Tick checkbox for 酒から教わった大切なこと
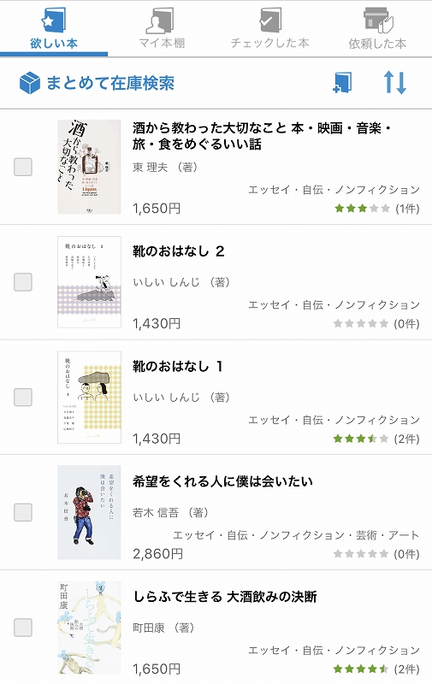Image resolution: width=432 pixels, height=684 pixels. click(x=23, y=167)
